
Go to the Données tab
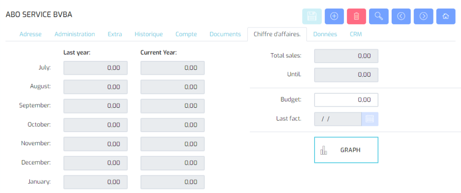coord(325,34)
